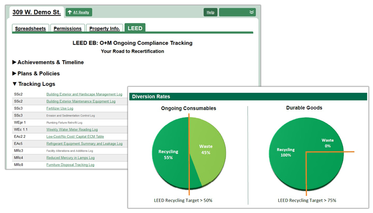Click the MRc8 credit code

pos(19,165)
